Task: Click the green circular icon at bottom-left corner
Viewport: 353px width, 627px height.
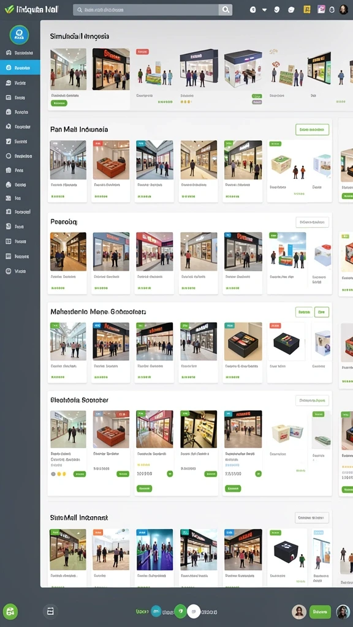Action: click(10, 612)
